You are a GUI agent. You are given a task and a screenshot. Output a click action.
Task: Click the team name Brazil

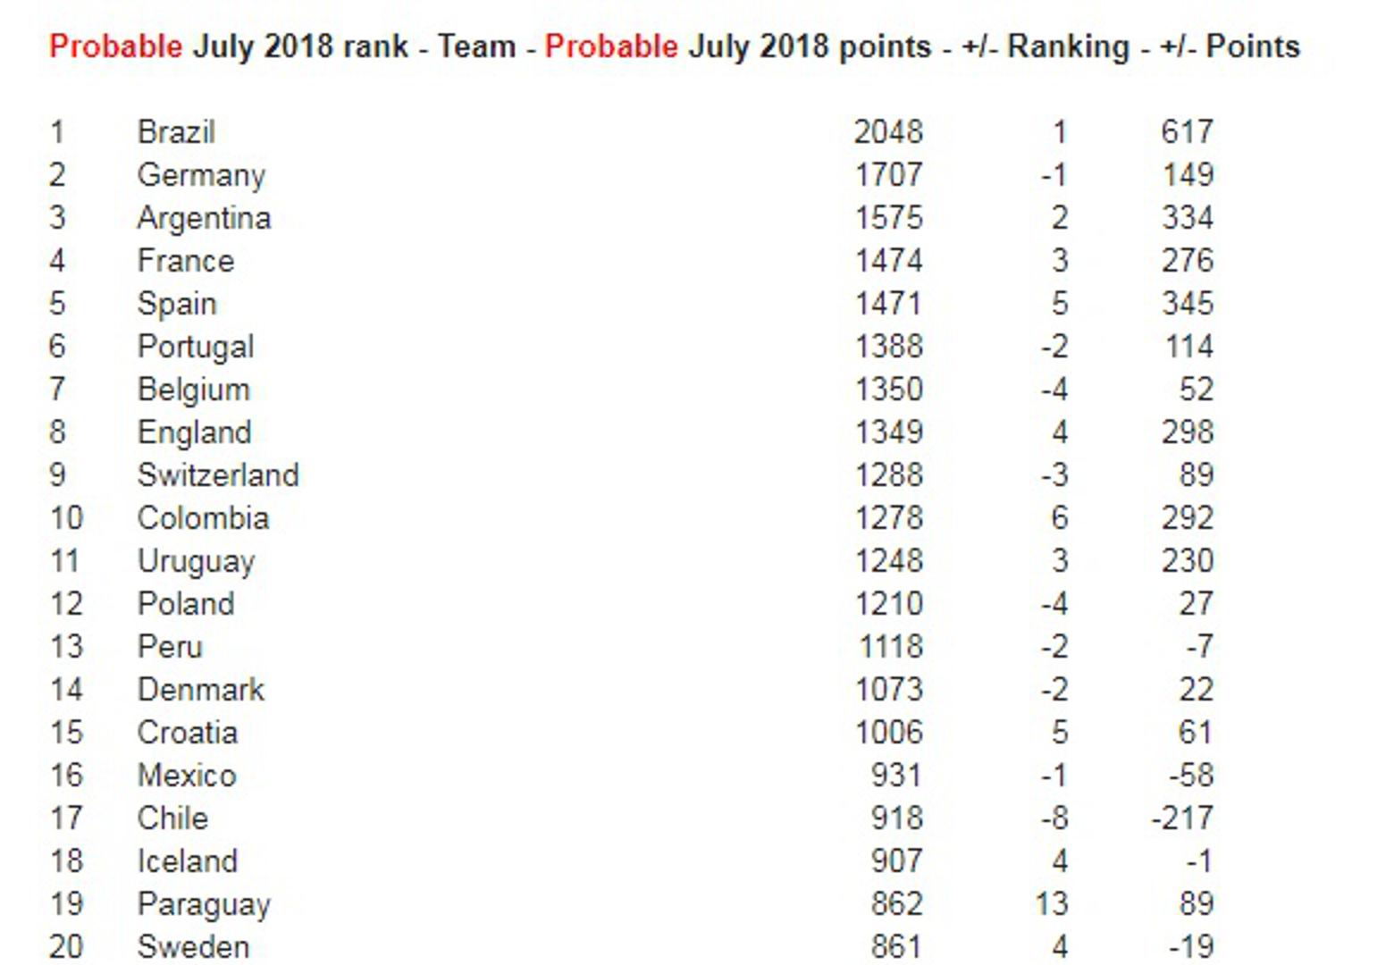click(x=176, y=132)
